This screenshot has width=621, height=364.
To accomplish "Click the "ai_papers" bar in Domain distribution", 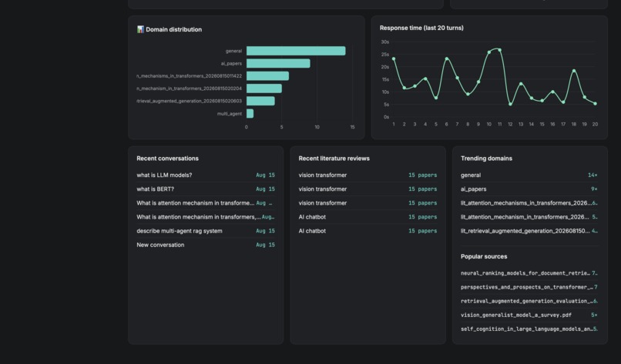I will [278, 63].
